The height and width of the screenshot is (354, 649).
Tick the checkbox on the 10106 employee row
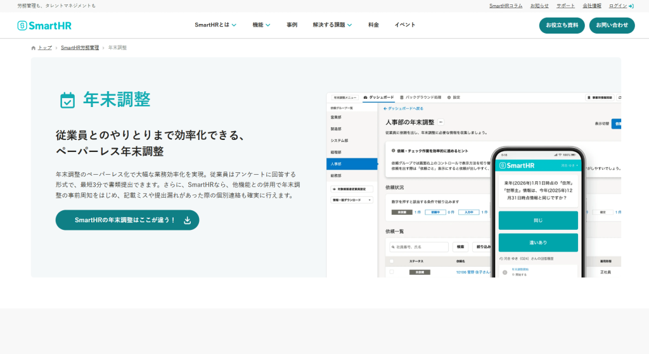pos(392,272)
